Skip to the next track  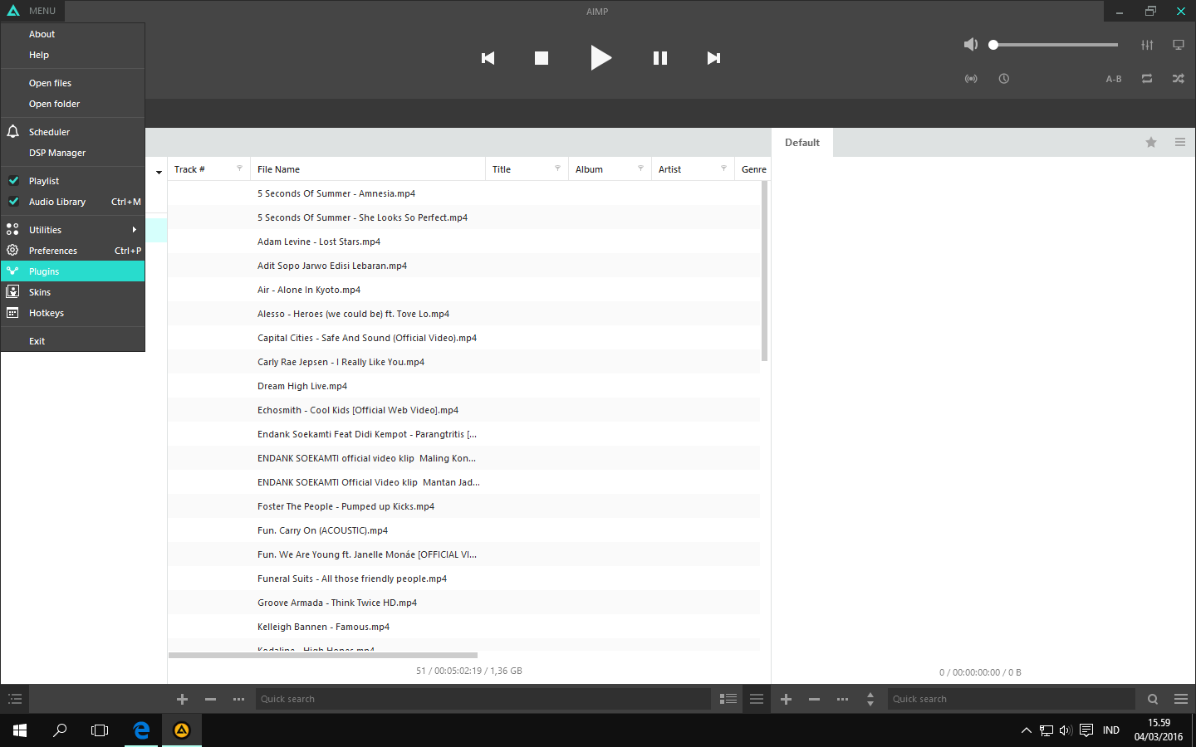pos(713,58)
